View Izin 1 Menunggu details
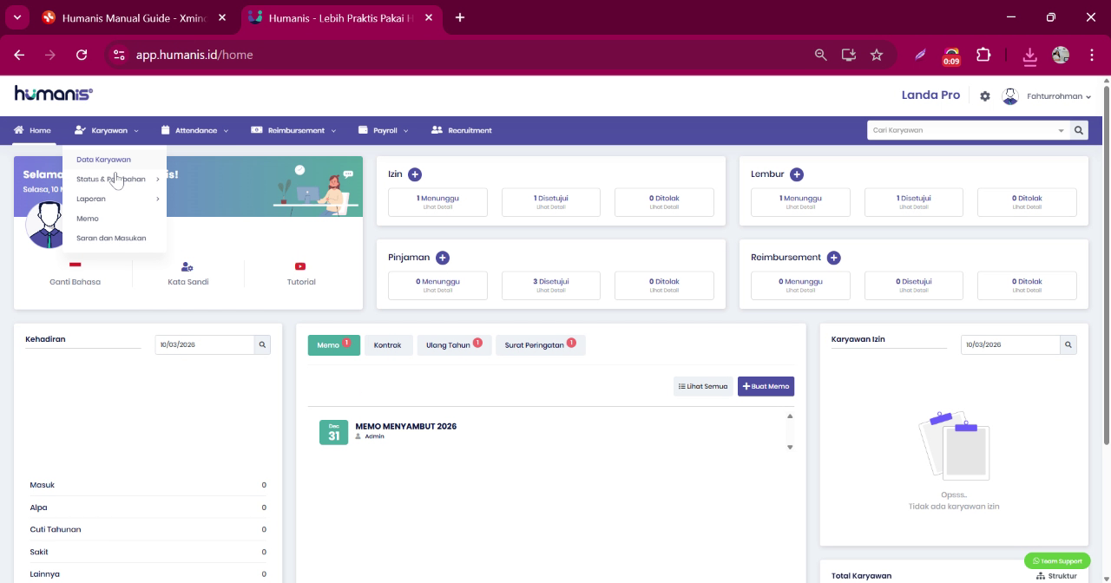 pos(437,202)
